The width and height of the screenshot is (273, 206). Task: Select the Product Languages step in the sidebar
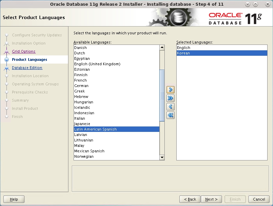click(x=29, y=59)
